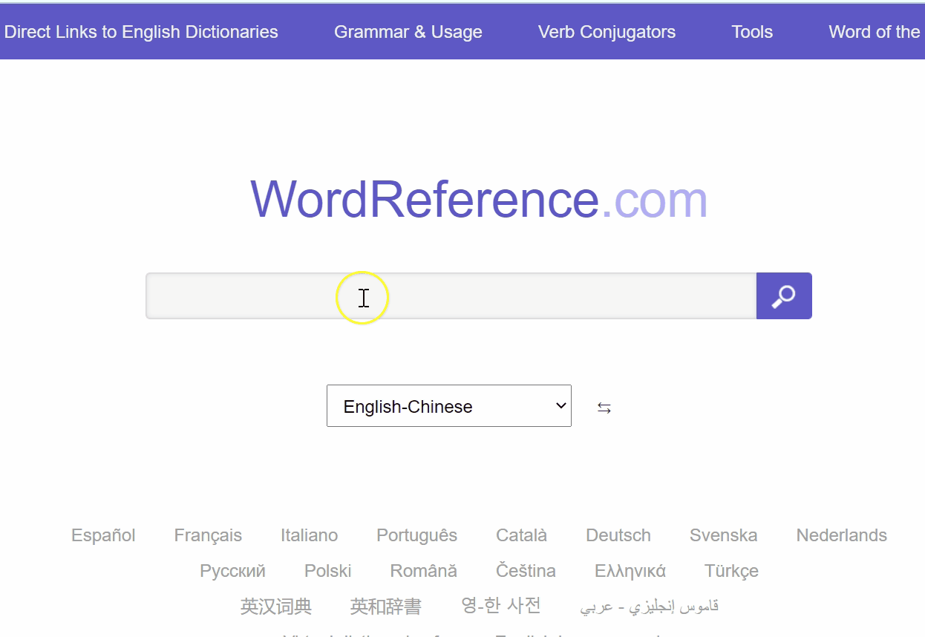Switch site language to Italiano
925x637 pixels.
point(309,535)
